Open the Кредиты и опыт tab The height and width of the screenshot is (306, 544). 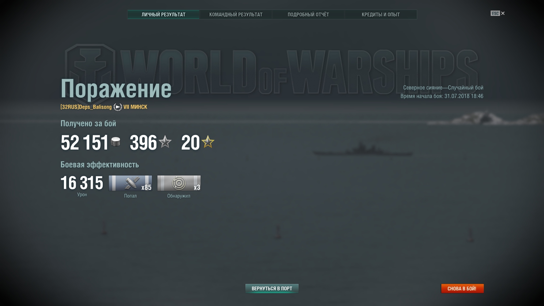(x=380, y=15)
